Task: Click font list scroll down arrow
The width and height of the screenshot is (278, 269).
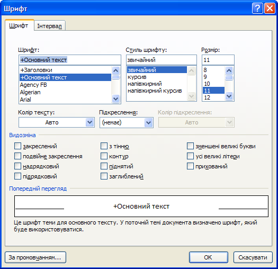Action: (116, 99)
